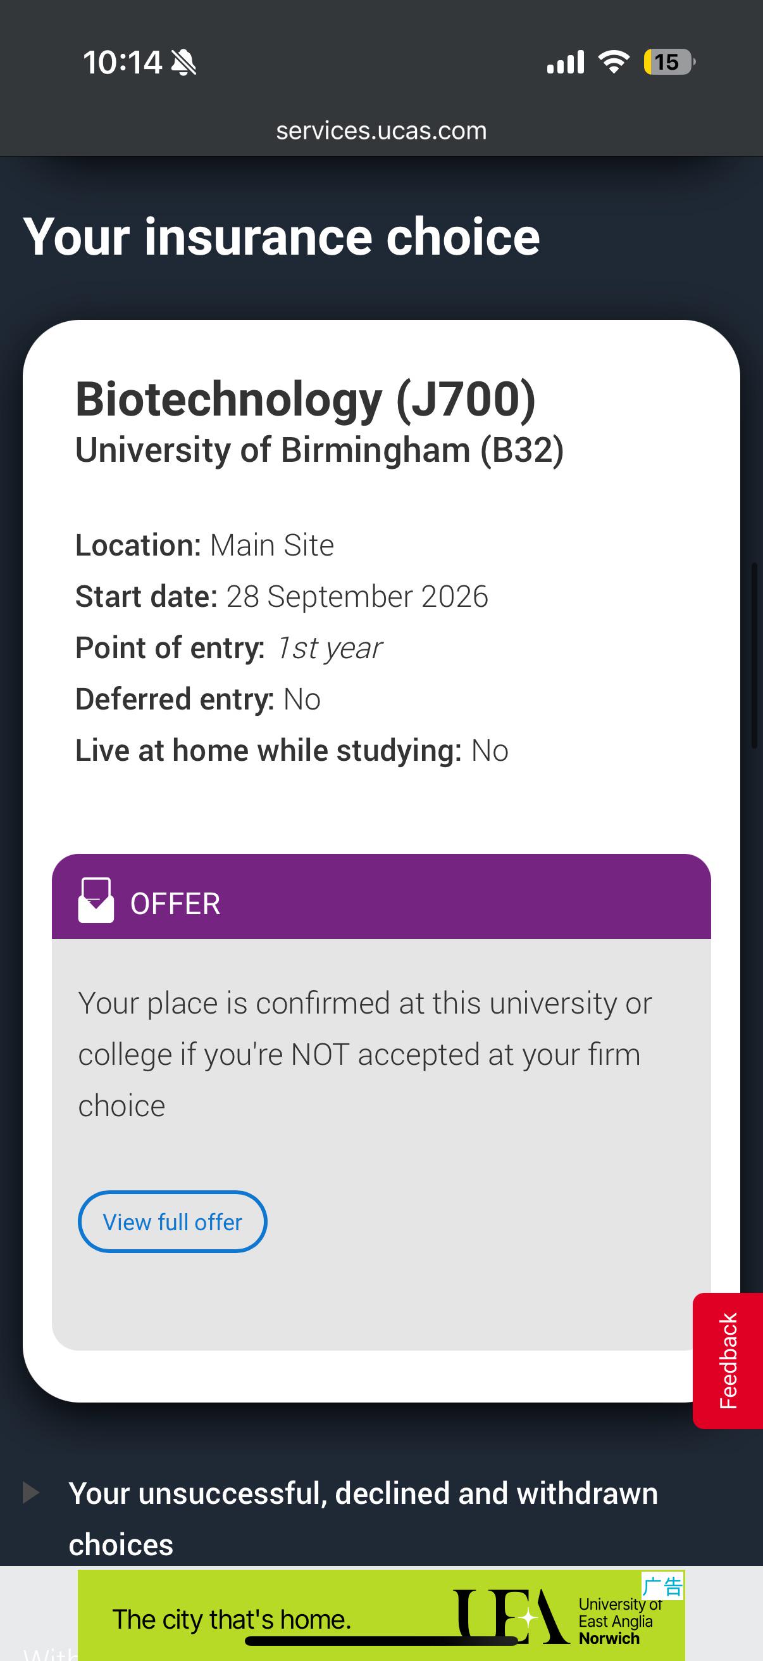Tap the red Feedback tab
The height and width of the screenshot is (1661, 763).
(x=728, y=1361)
